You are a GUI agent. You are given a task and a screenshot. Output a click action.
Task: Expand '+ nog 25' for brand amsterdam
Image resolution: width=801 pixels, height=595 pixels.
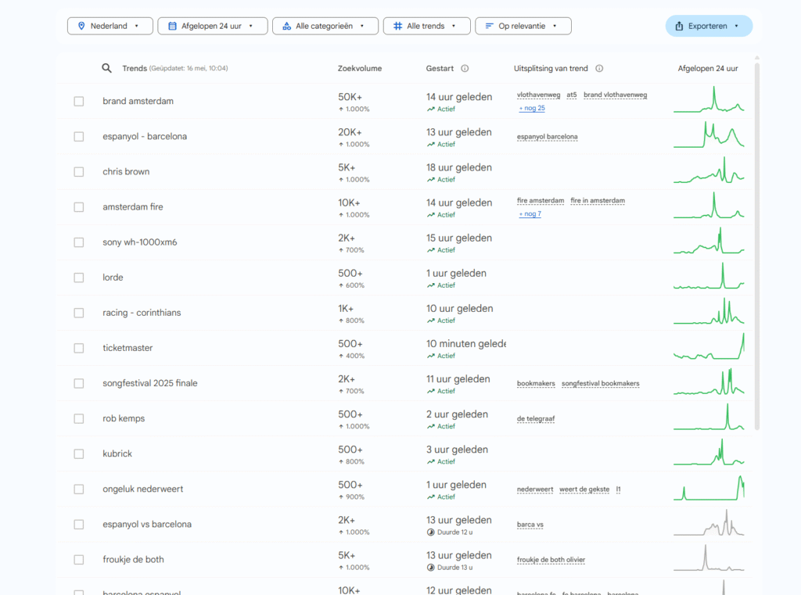(x=532, y=108)
